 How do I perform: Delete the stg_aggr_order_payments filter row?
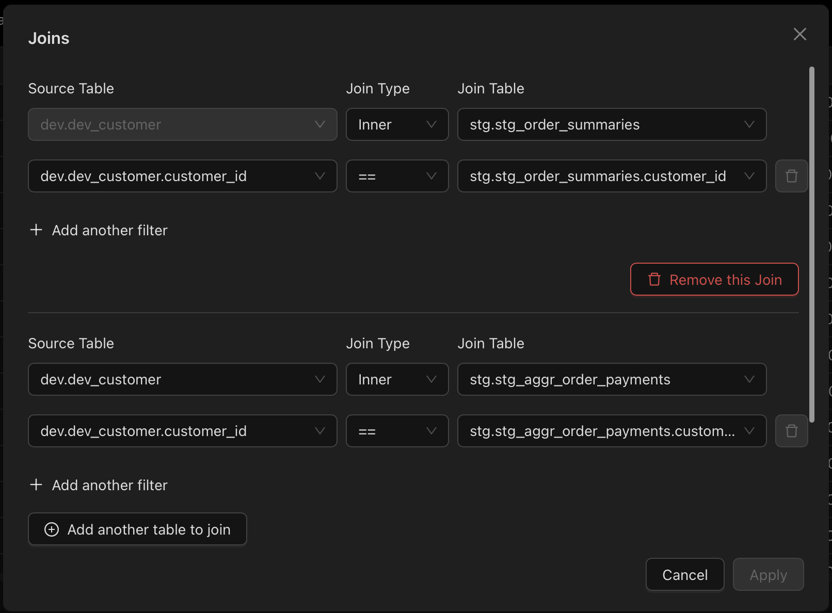(791, 431)
